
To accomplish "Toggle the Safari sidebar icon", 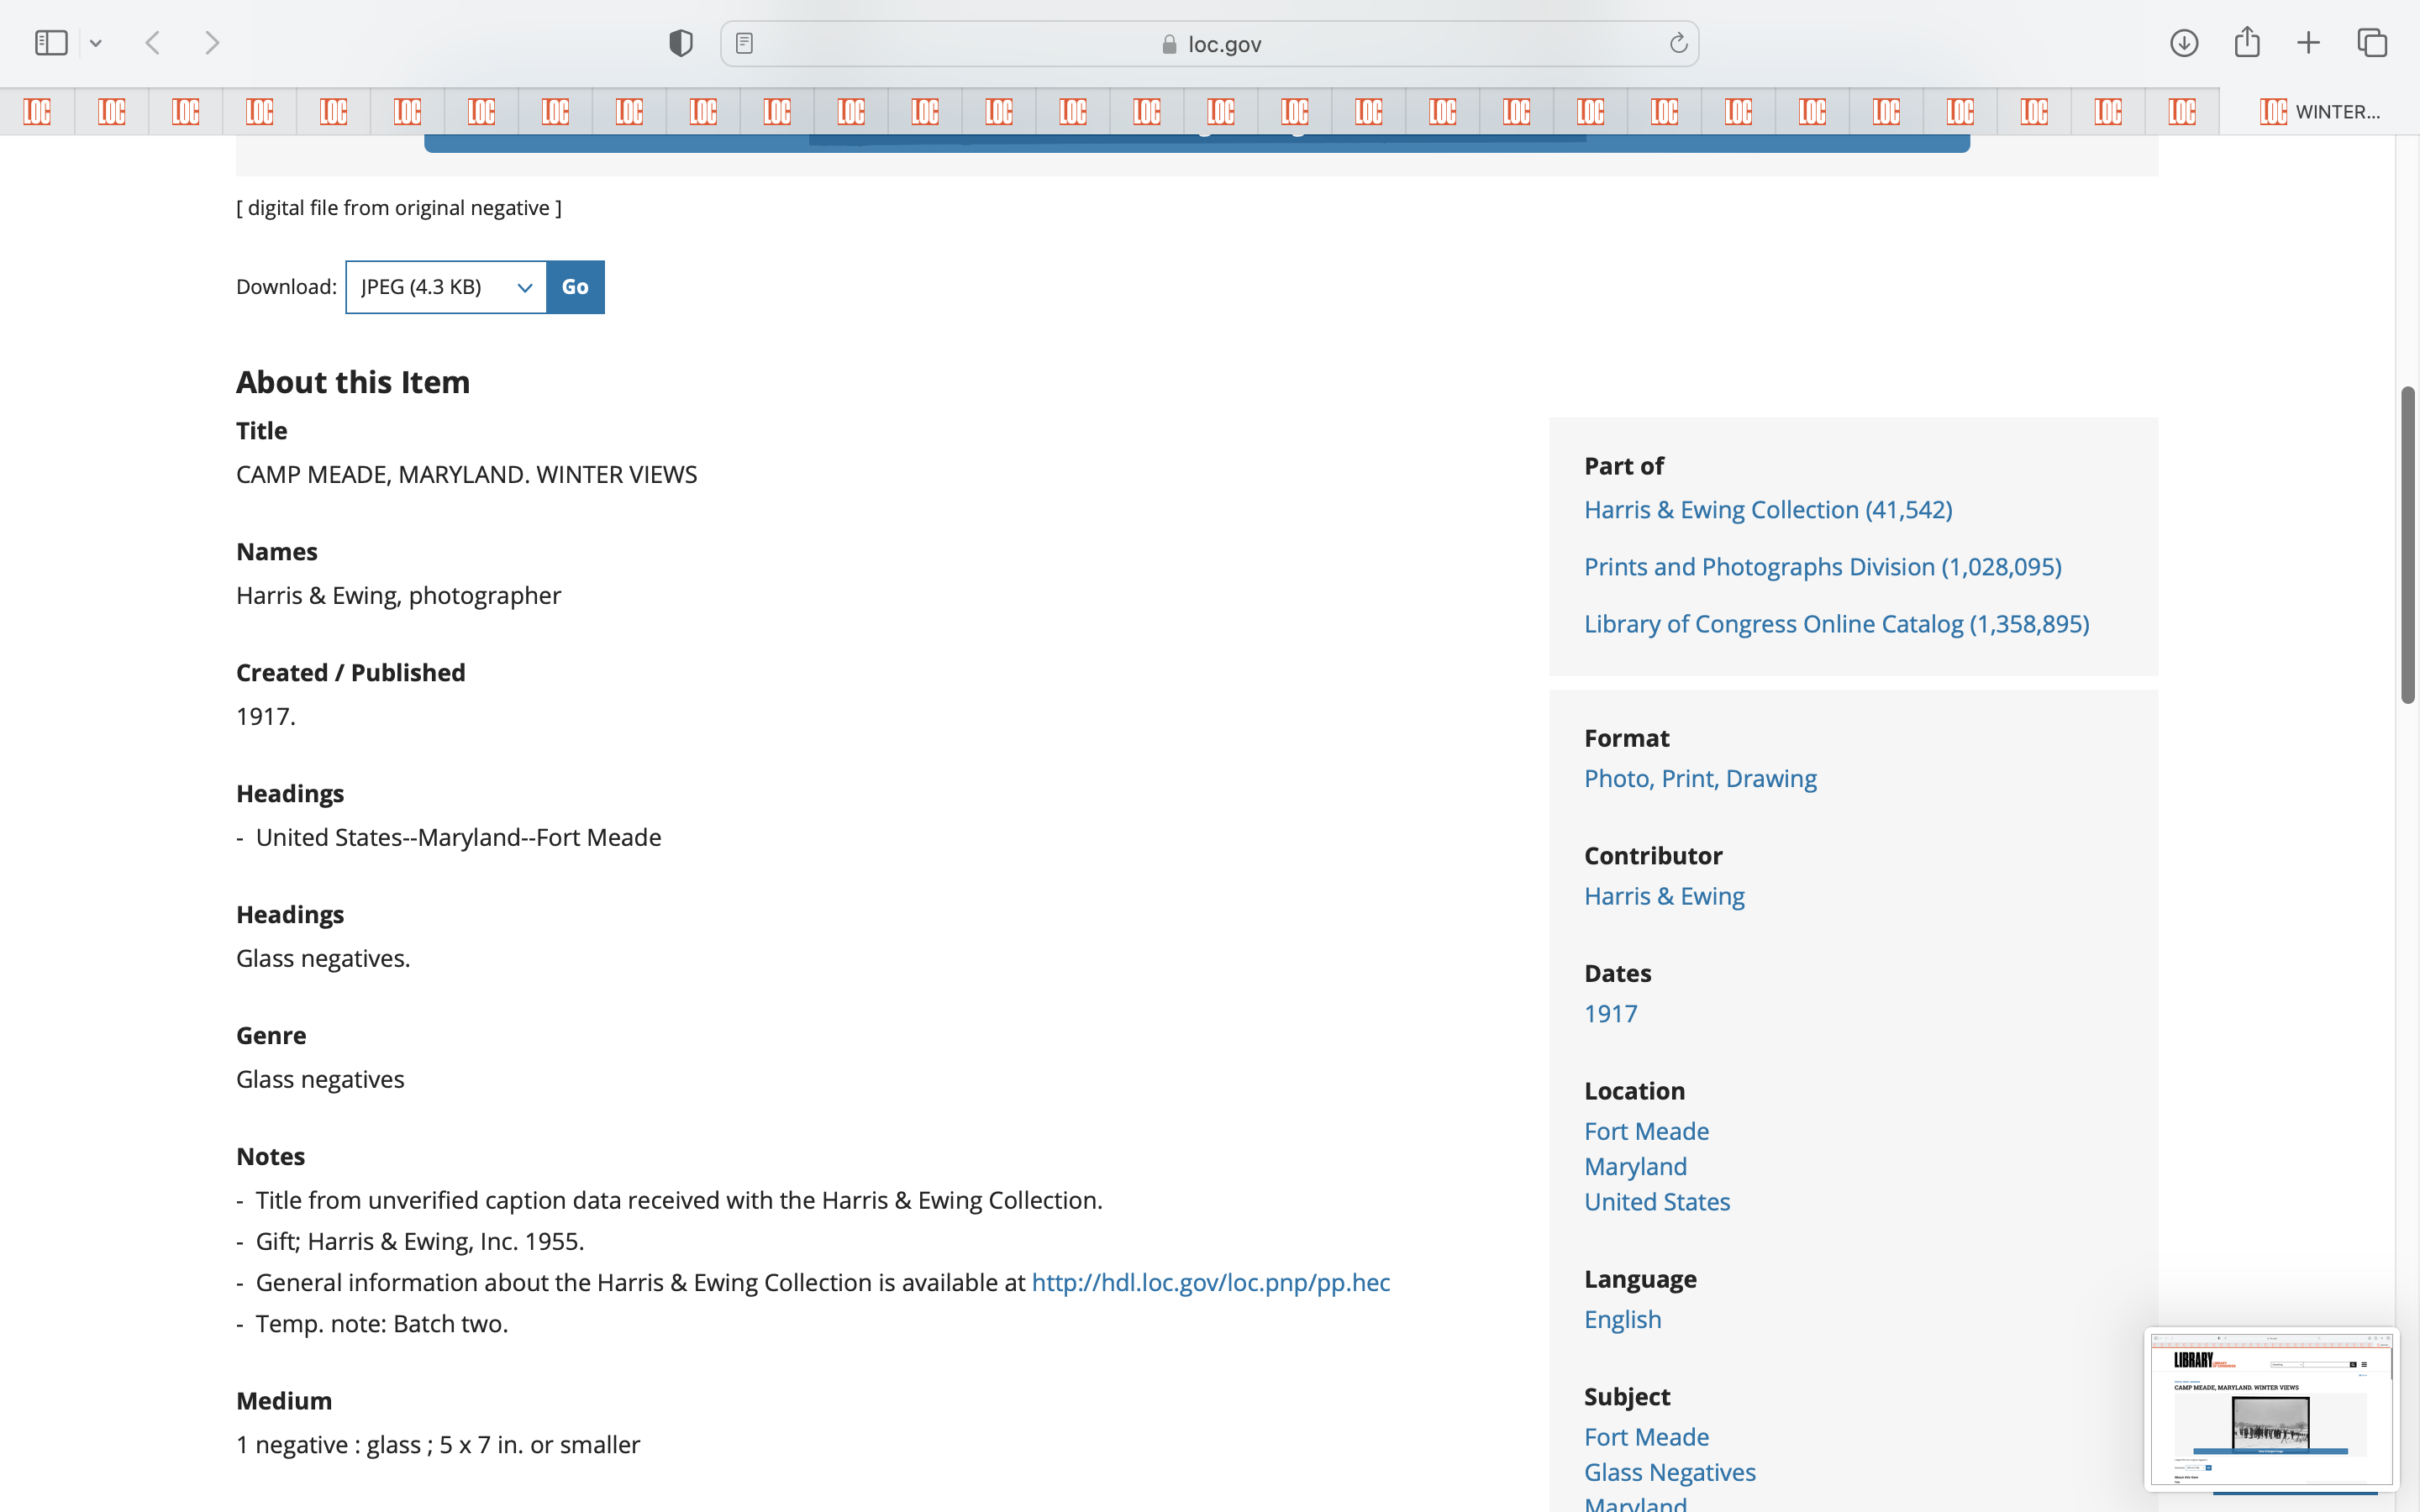I will (x=51, y=43).
